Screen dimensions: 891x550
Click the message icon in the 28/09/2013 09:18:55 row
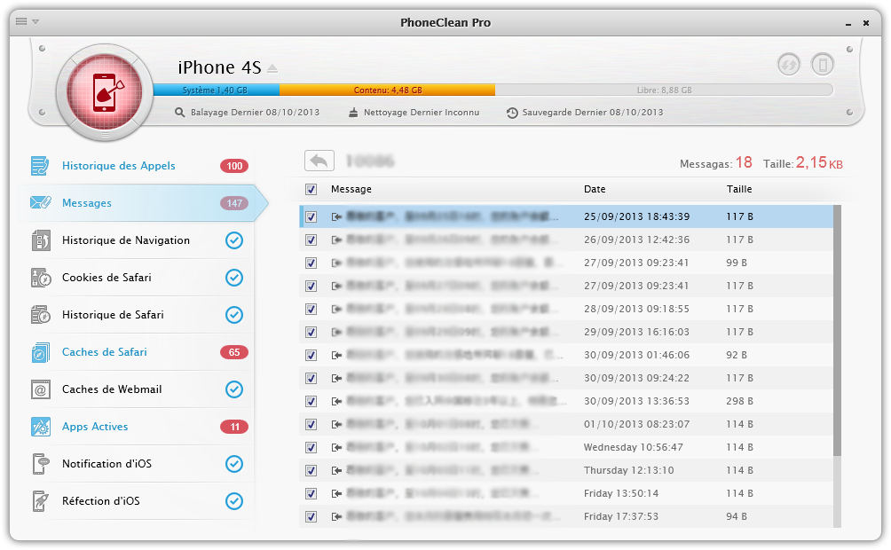(336, 309)
